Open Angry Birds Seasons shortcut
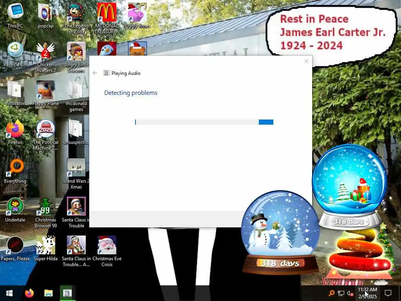 pos(76,57)
